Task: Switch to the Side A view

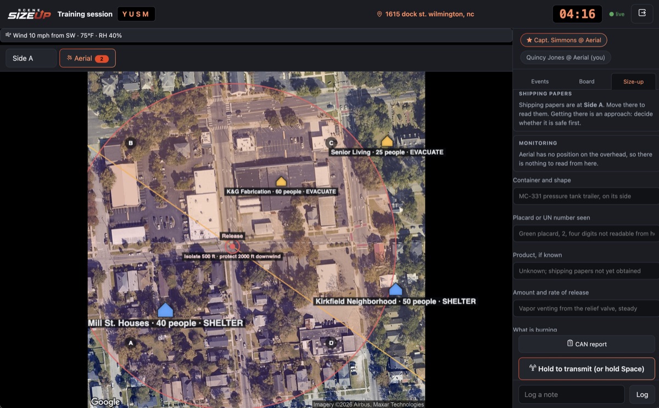Action: coord(31,58)
